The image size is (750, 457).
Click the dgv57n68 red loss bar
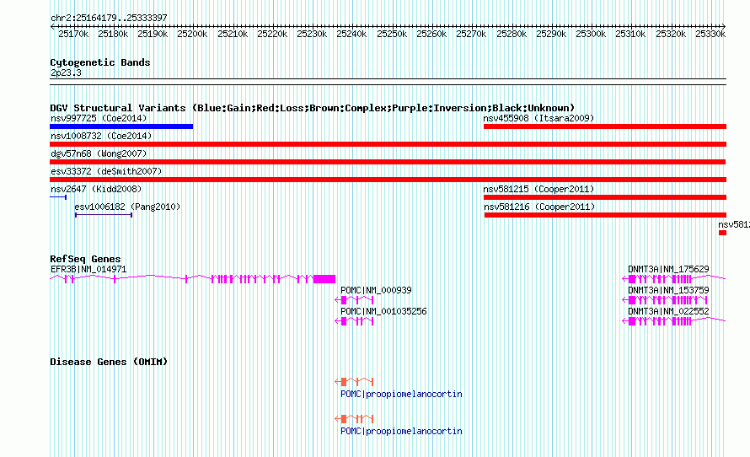388,162
